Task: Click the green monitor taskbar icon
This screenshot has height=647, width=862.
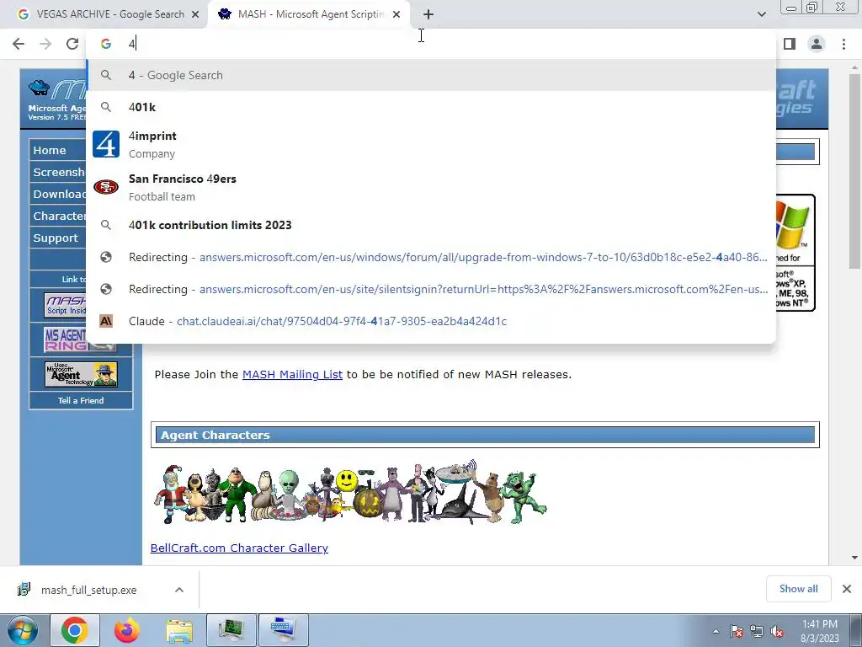Action: (231, 630)
